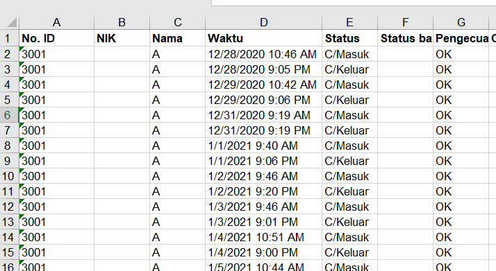Select column F header
496x271 pixels.
(405, 22)
